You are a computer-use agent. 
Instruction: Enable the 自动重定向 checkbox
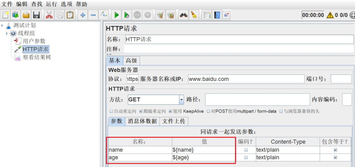[111, 111]
